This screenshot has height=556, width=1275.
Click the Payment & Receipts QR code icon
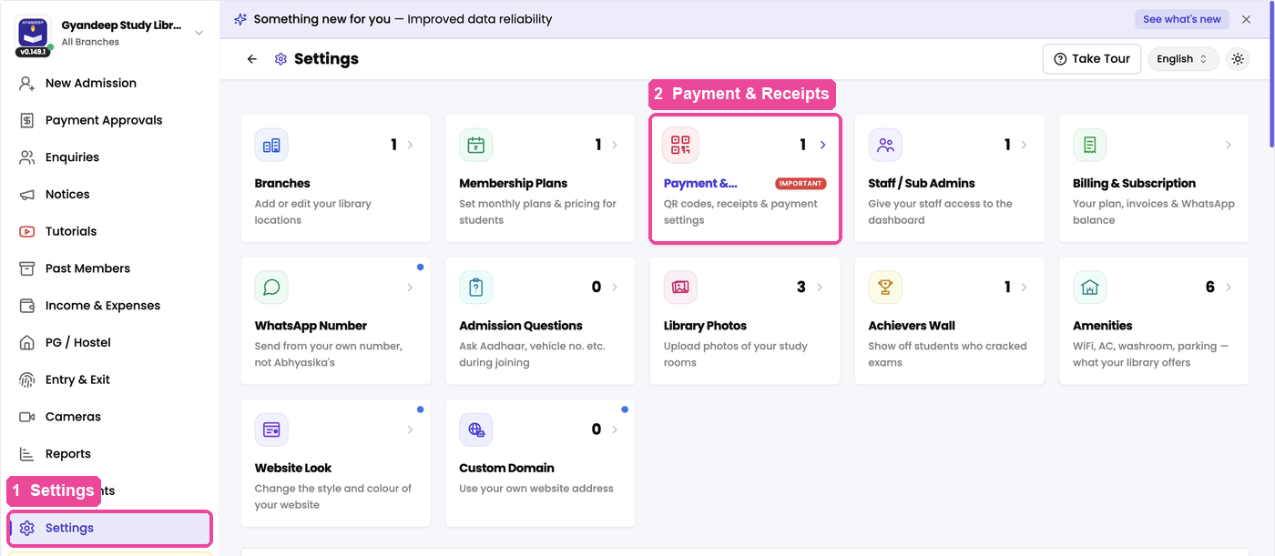coord(680,145)
